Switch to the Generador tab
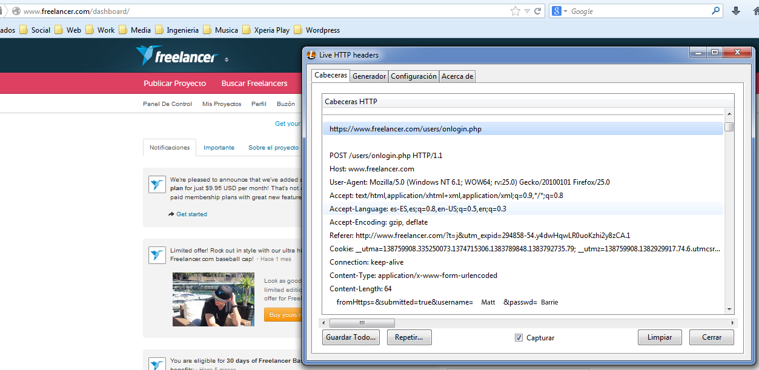 pos(369,76)
